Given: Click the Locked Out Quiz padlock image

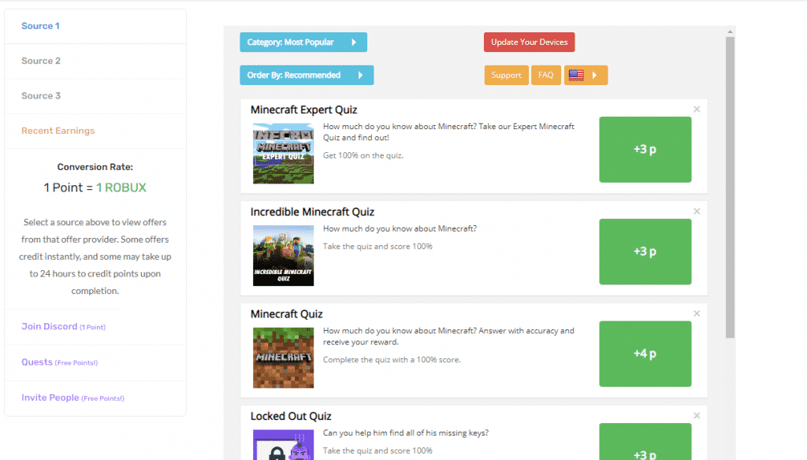Looking at the screenshot, I should click(283, 445).
